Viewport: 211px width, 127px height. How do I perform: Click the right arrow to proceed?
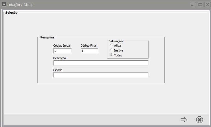pos(184,120)
